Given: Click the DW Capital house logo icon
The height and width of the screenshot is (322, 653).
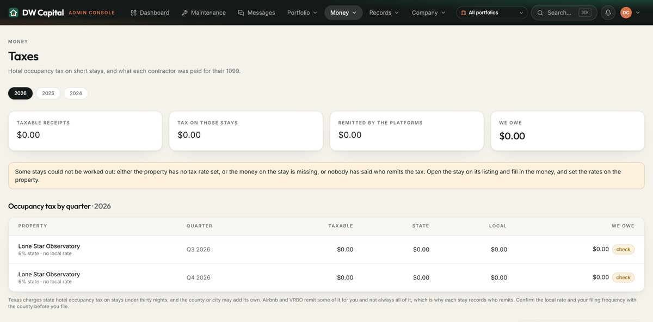Looking at the screenshot, I should coord(14,13).
